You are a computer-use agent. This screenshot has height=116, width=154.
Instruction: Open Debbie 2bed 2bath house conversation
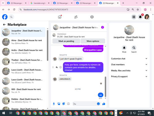23,101
